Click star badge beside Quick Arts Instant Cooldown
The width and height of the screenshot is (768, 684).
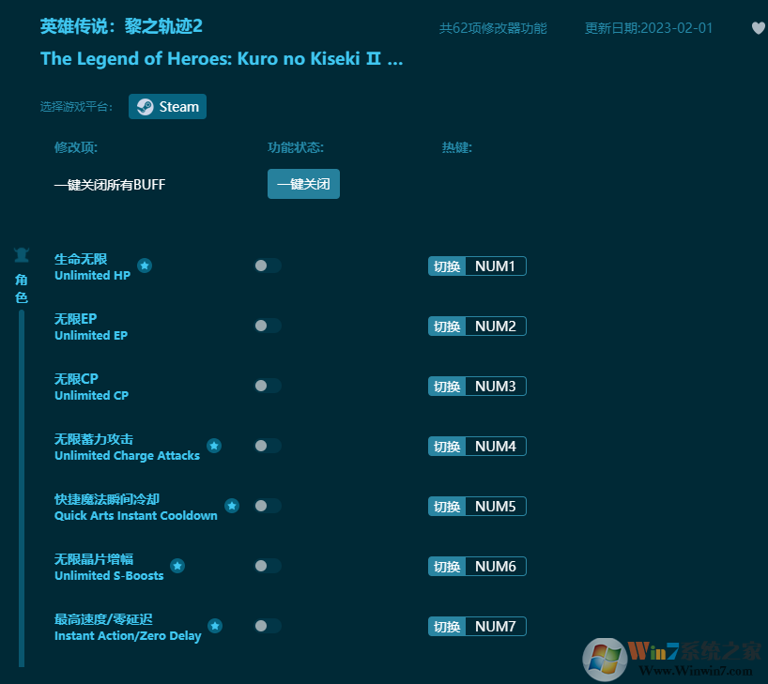click(x=232, y=506)
